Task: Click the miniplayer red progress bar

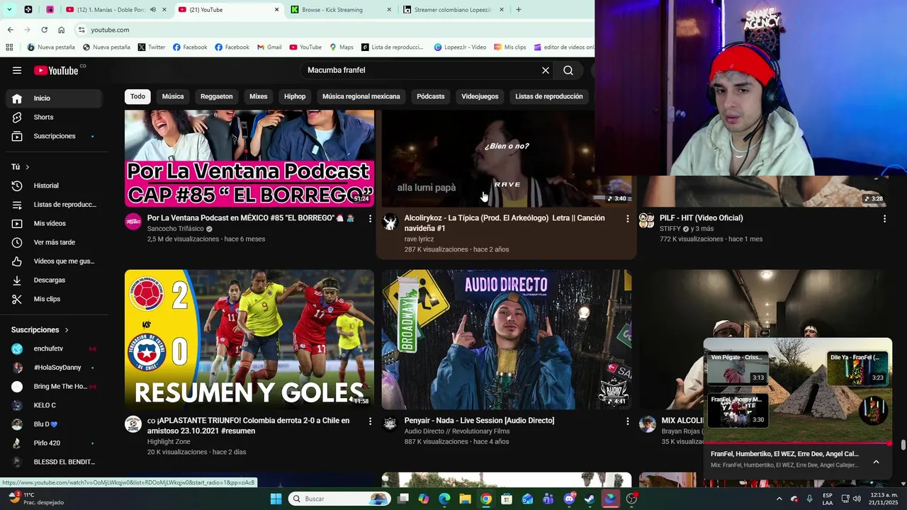Action: [797, 443]
